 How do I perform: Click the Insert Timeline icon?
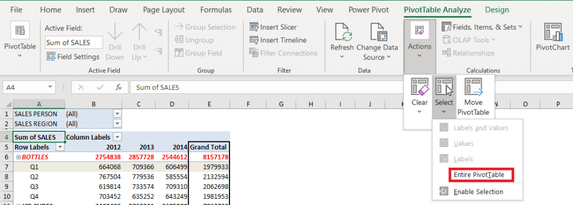tap(254, 40)
